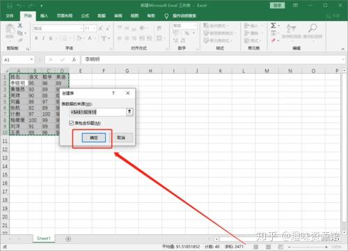Screen dimensions: 348x251
Task: Click the italic formatting icon
Action: click(x=43, y=38)
